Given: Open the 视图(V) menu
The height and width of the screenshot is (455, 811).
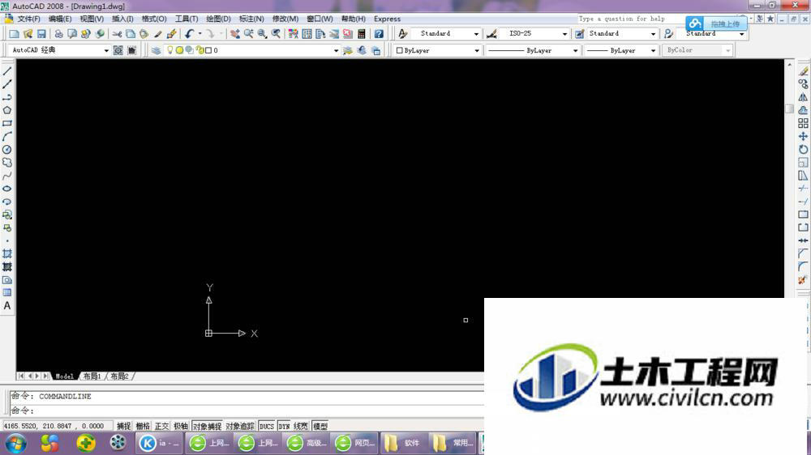Looking at the screenshot, I should point(92,19).
